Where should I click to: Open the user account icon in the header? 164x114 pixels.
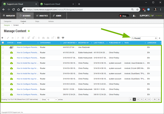(x=134, y=16)
